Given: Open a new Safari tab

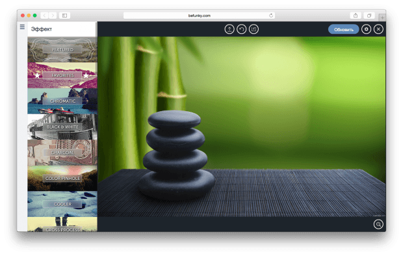Looking at the screenshot, I should click(x=382, y=18).
